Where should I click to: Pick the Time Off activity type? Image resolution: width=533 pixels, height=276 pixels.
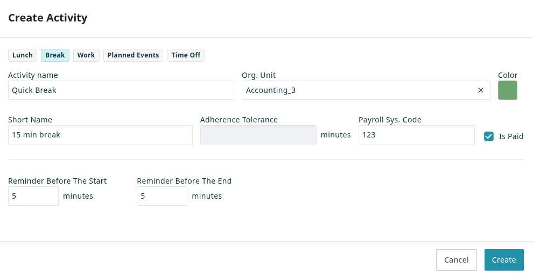click(186, 55)
